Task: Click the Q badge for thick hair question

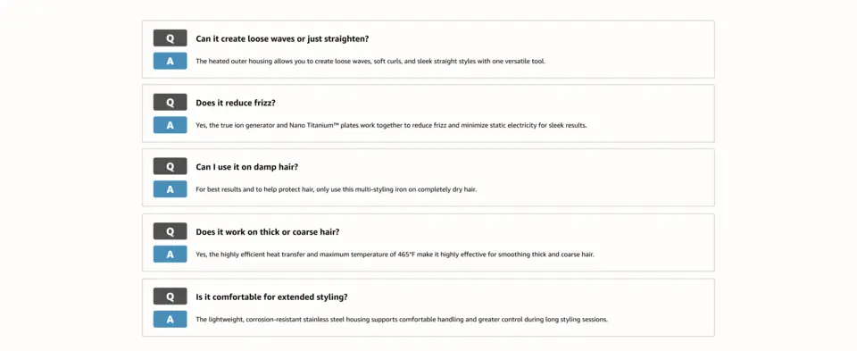Action: coord(170,231)
